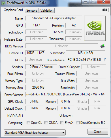Click the GPU-Z title bar app icon
Viewport: 111px width, 138px height.
pyautogui.click(x=3, y=3)
